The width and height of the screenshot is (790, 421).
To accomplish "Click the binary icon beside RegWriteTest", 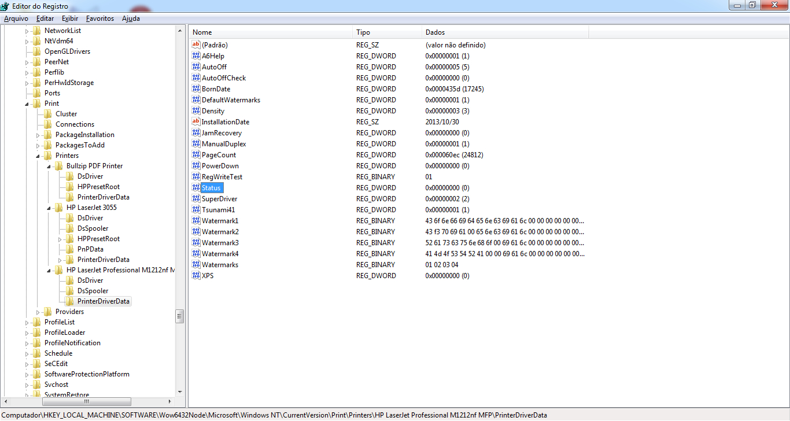I will 195,176.
